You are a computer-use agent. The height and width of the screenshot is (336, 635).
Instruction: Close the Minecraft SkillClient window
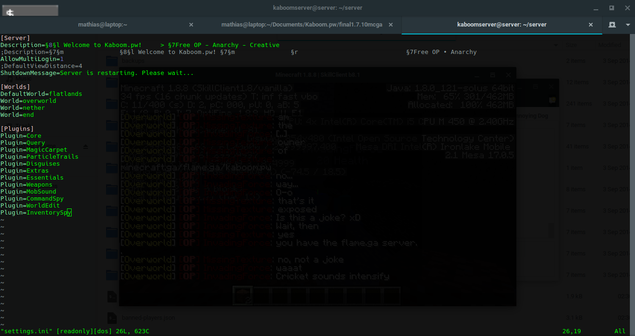508,75
